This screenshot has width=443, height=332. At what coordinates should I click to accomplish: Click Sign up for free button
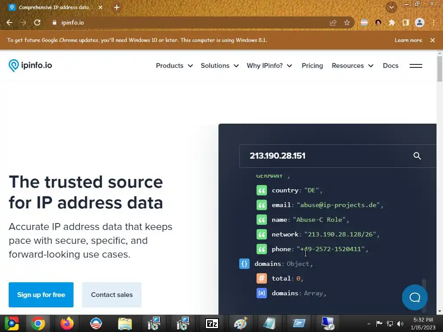pyautogui.click(x=41, y=295)
